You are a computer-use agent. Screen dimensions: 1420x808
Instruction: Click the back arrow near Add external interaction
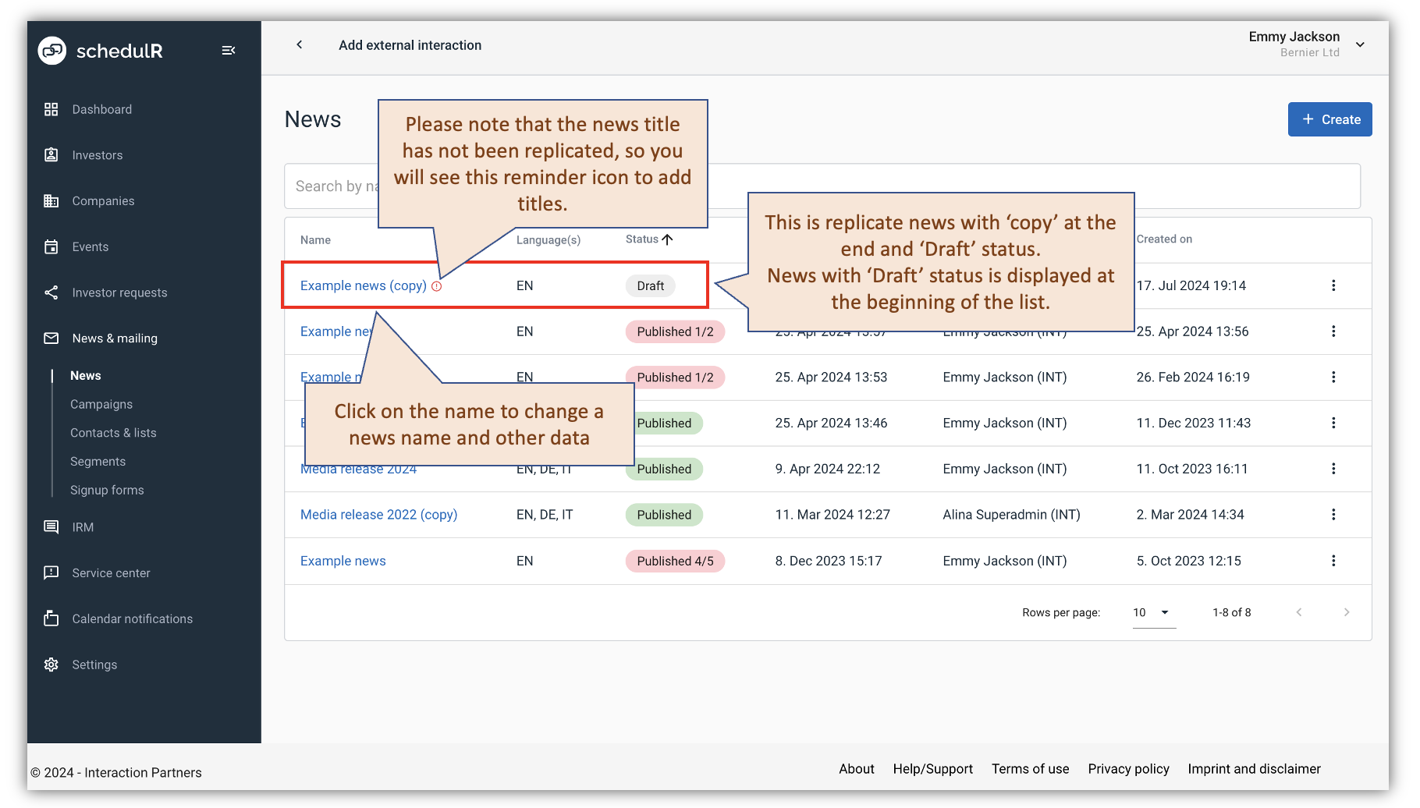click(x=300, y=44)
